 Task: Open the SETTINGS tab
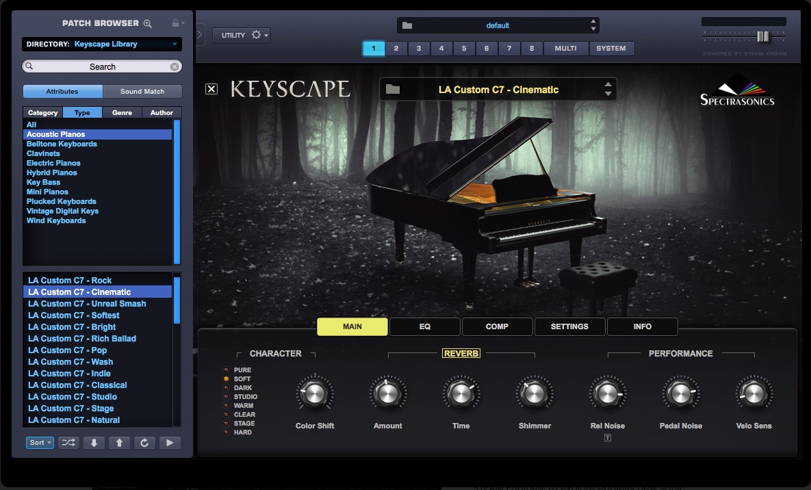point(569,327)
